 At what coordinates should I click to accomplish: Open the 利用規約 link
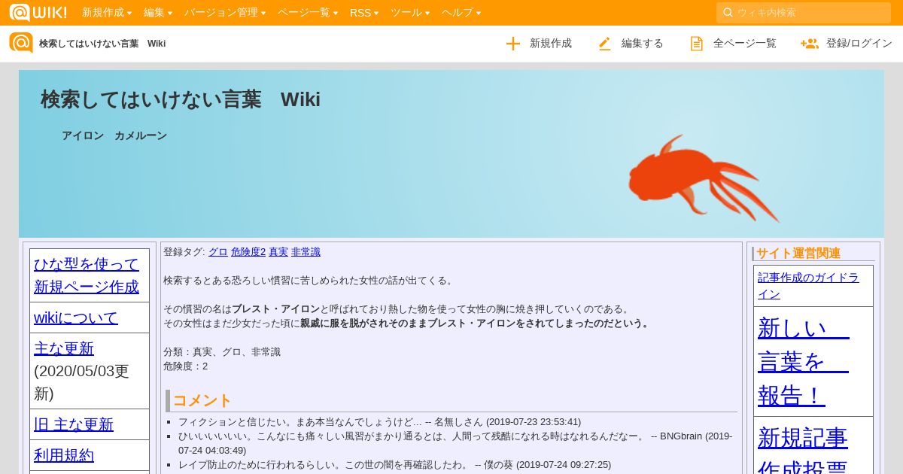64,455
